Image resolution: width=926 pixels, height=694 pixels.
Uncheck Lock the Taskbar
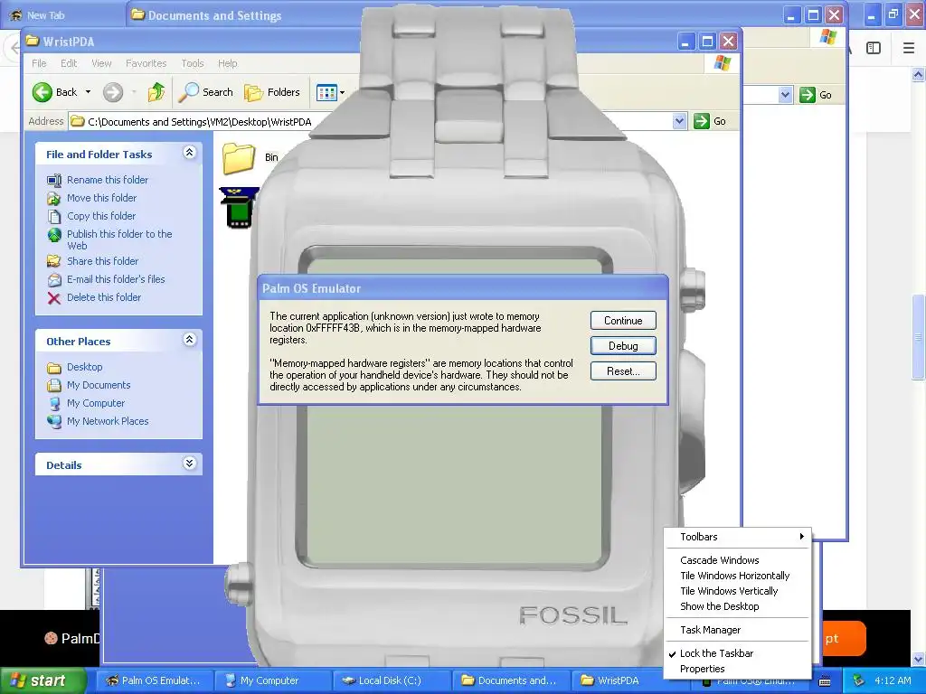click(738, 653)
